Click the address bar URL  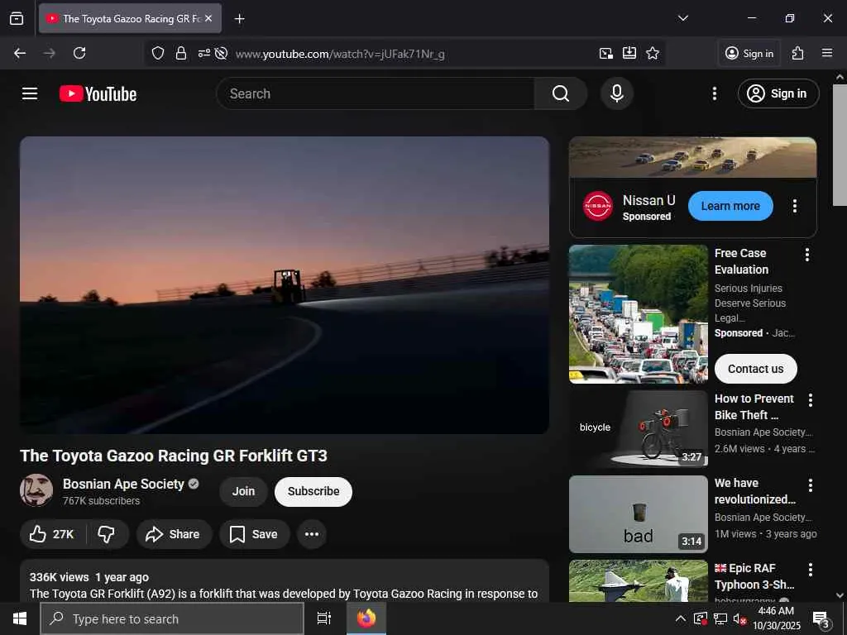click(340, 54)
